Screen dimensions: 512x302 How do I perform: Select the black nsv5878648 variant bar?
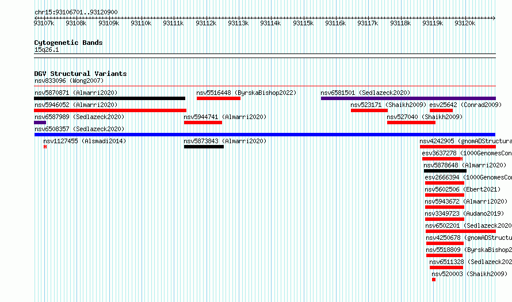point(445,171)
